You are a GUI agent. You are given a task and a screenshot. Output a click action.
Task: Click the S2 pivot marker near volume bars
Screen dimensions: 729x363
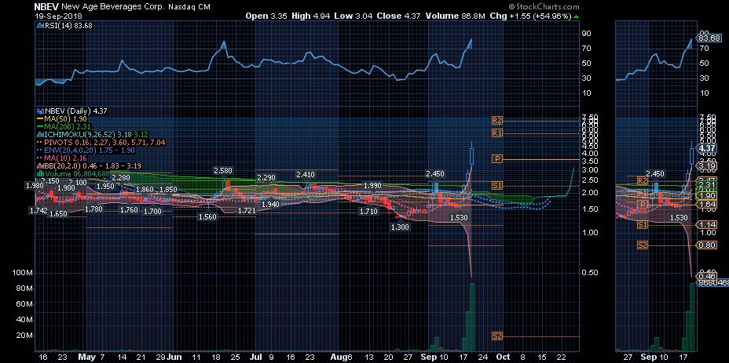click(497, 336)
